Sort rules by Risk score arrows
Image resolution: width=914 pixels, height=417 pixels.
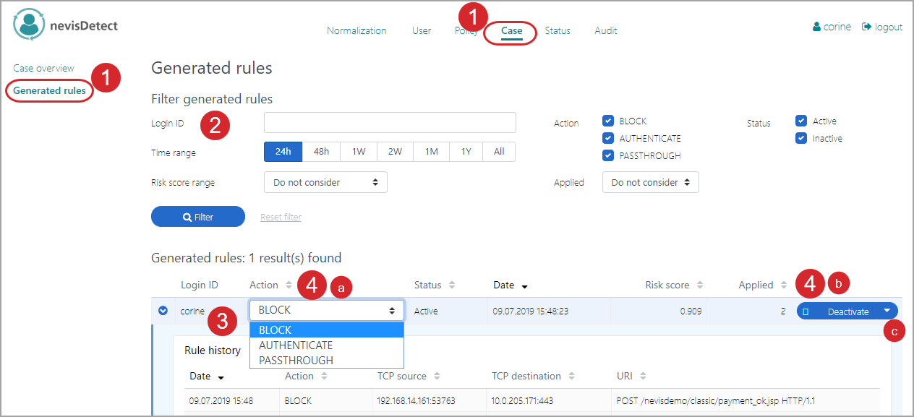[x=700, y=285]
